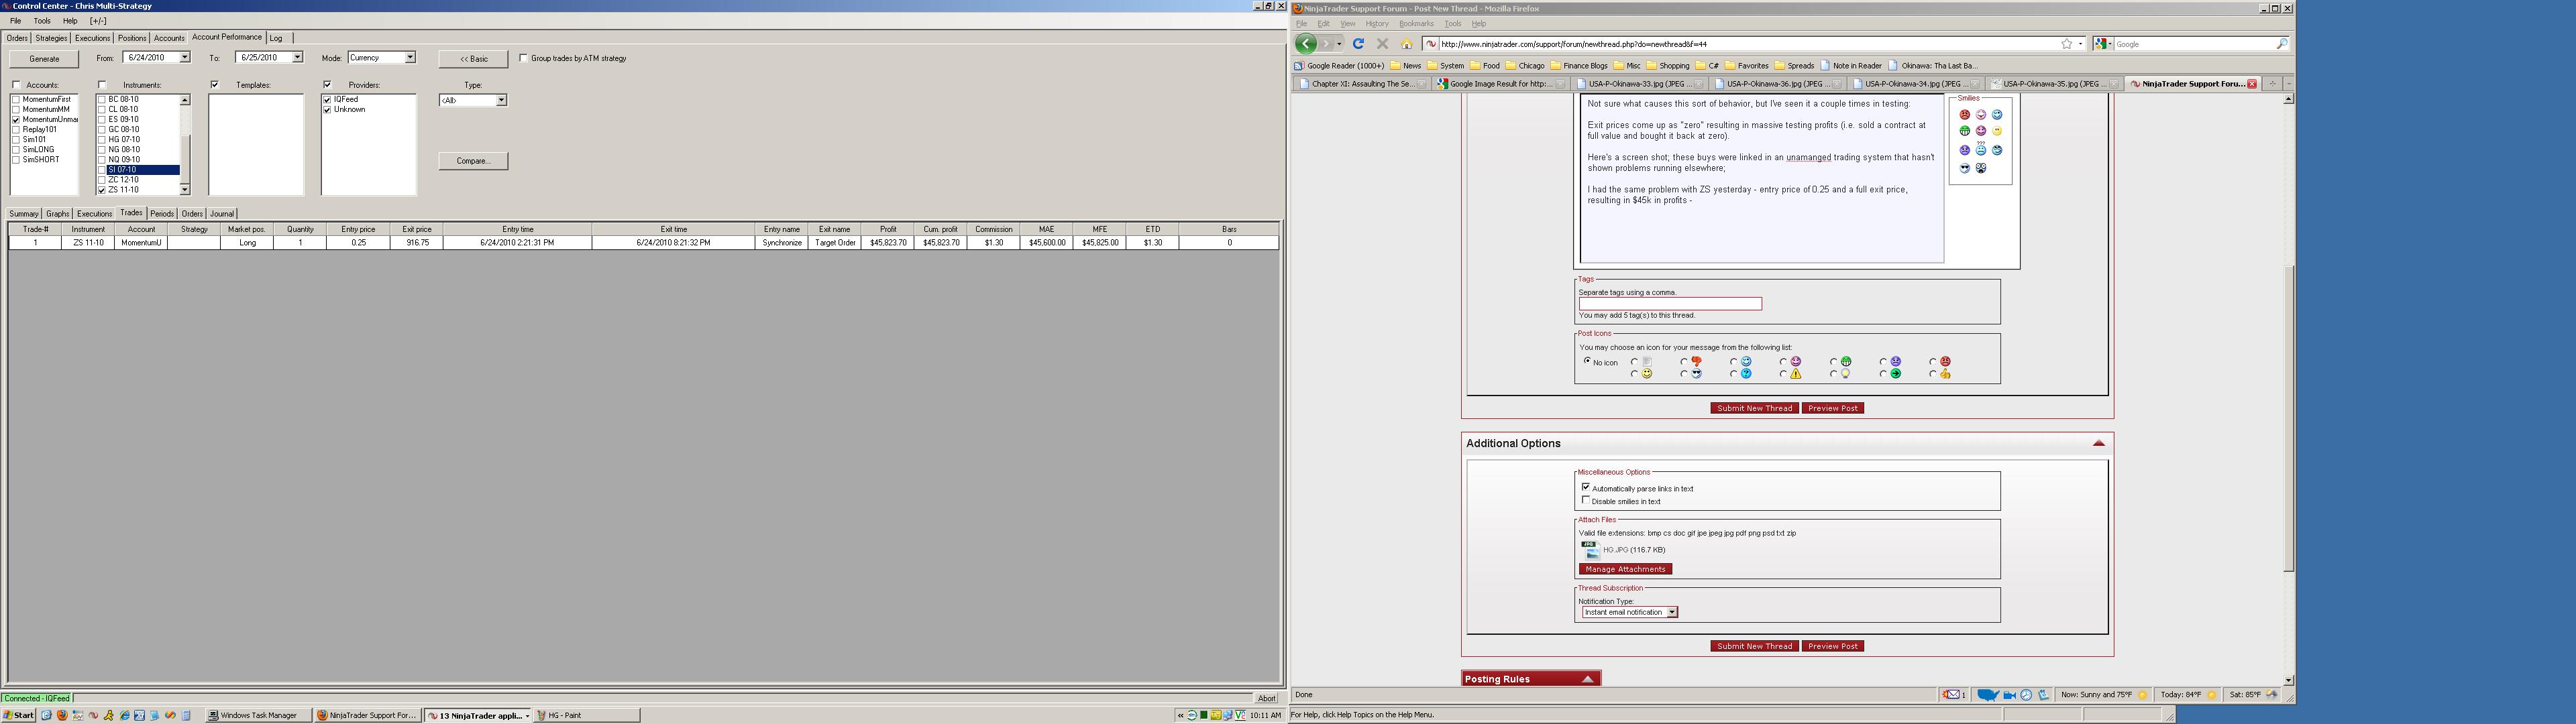Viewport: 2576px width, 724px height.
Task: Enable Group trades by ATM strategy
Action: click(x=523, y=58)
